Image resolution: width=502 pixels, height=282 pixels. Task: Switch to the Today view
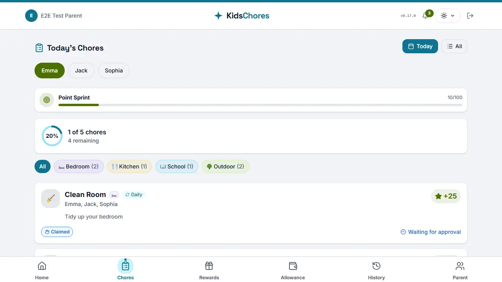click(x=420, y=46)
